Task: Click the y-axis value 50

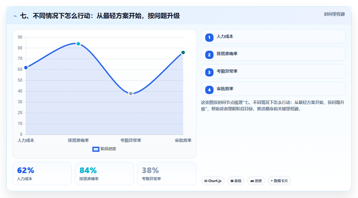Action: point(20,80)
